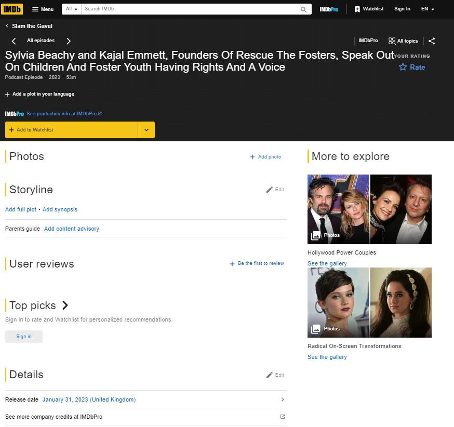Focus the Search IMDb field

(191, 9)
